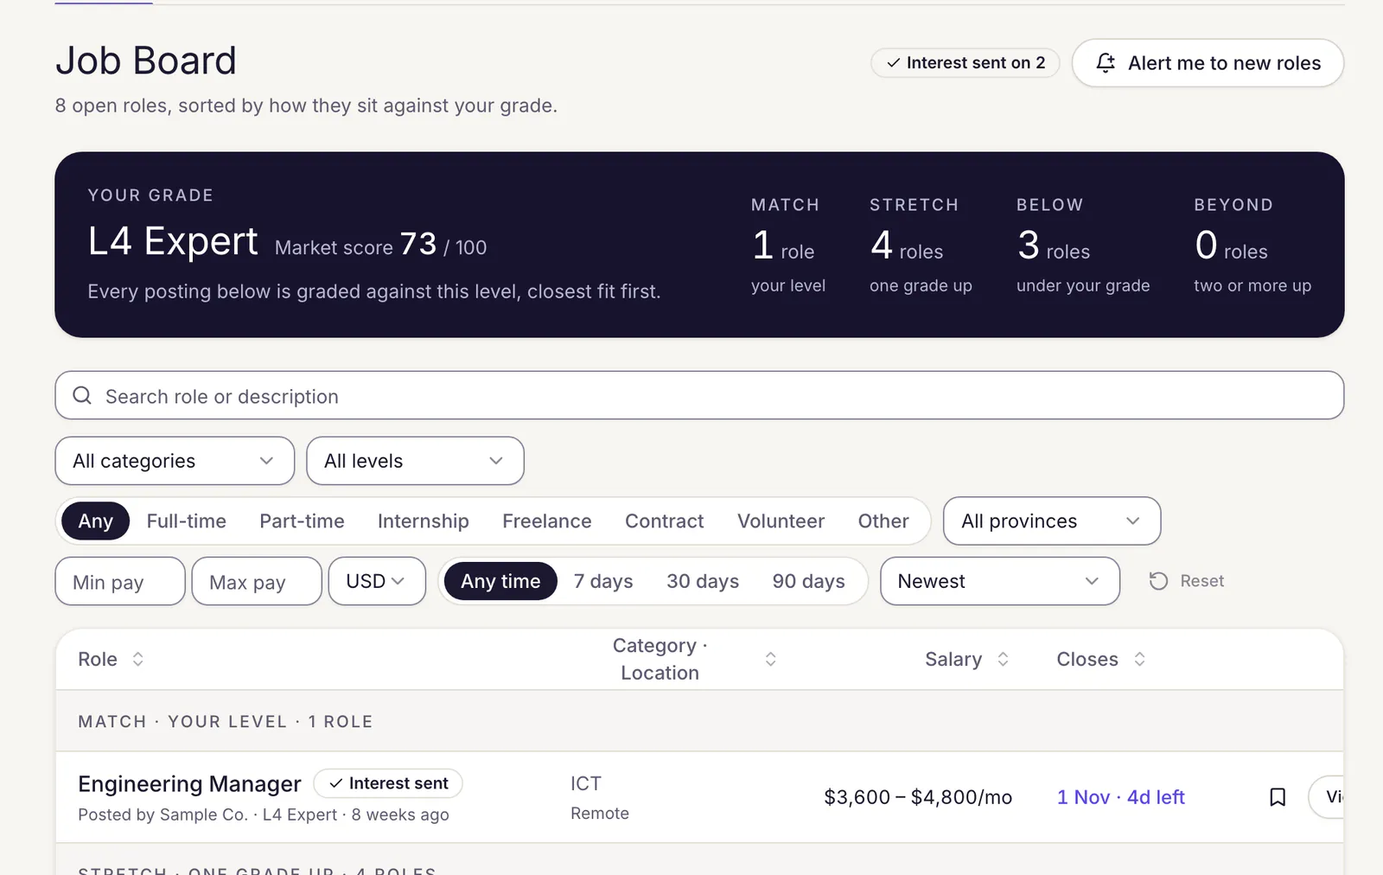1383x875 pixels.
Task: Filter by Internship roles
Action: point(424,521)
